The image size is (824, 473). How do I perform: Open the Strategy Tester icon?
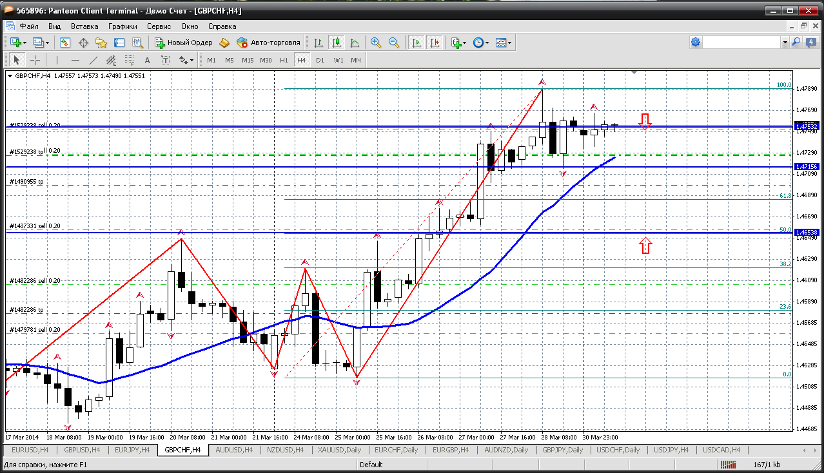pos(137,43)
